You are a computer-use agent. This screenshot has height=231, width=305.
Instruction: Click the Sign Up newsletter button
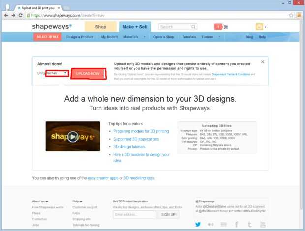pos(168,214)
